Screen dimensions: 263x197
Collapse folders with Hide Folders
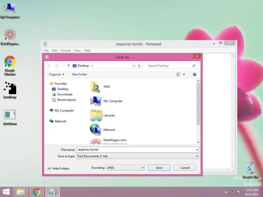(x=58, y=168)
